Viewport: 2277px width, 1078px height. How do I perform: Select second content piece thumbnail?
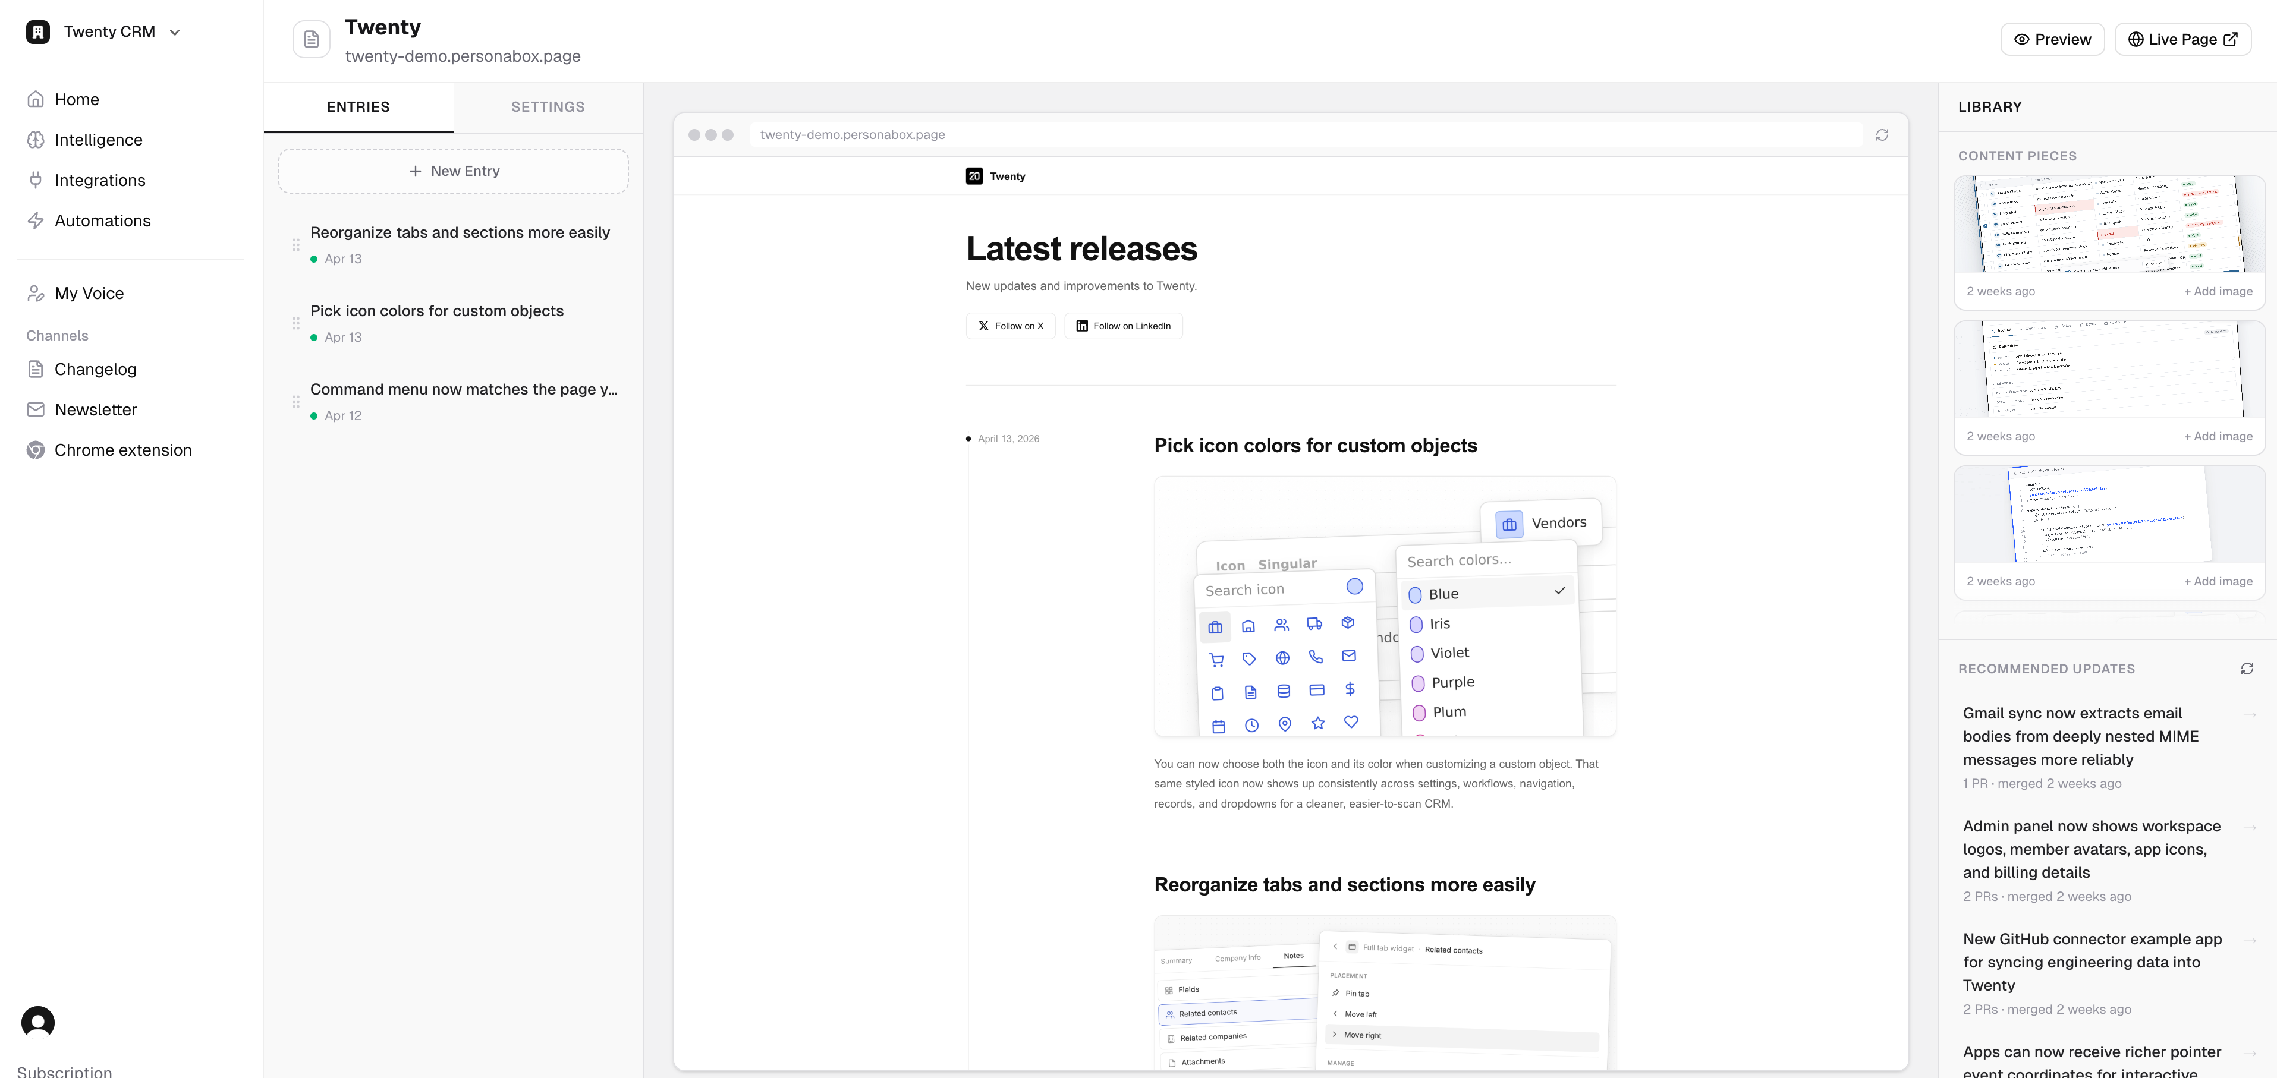coord(2109,370)
